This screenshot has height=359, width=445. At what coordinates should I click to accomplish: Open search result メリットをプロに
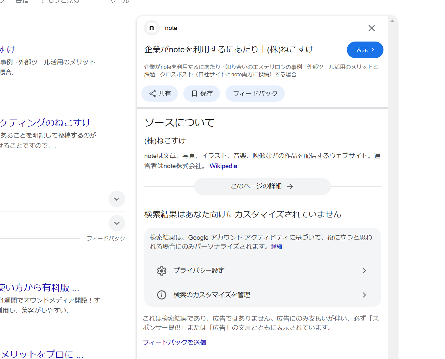coord(42,354)
